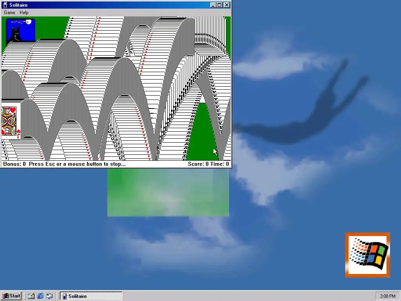The height and width of the screenshot is (301, 401).
Task: Maximize the Solitaire window
Action: point(220,5)
